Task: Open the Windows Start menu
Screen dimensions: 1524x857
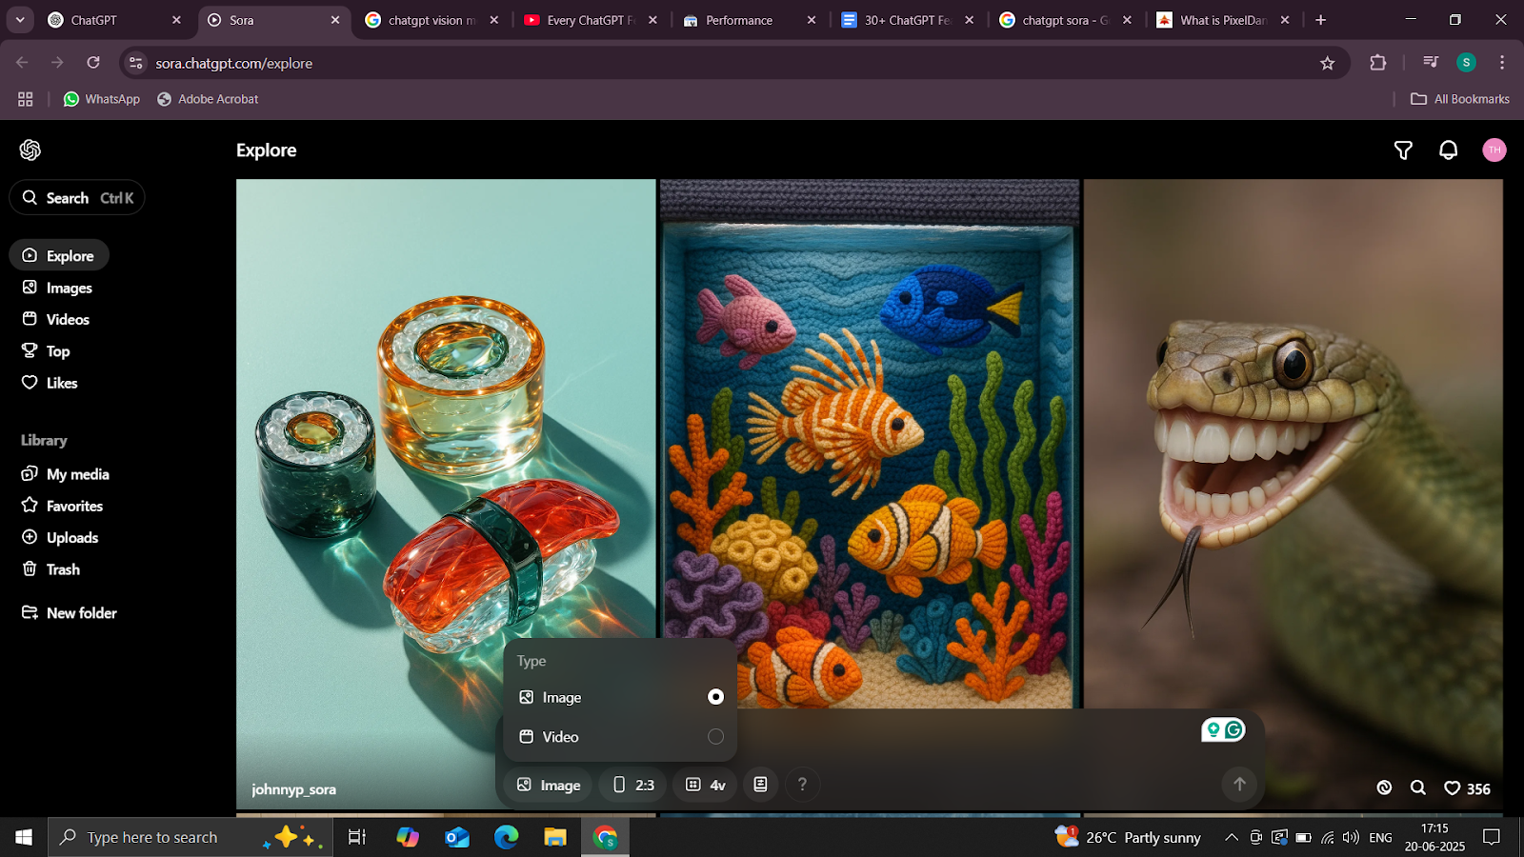Action: (24, 837)
